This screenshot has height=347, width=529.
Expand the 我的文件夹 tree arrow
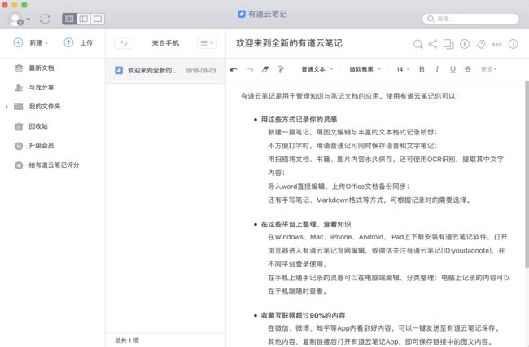coord(7,107)
